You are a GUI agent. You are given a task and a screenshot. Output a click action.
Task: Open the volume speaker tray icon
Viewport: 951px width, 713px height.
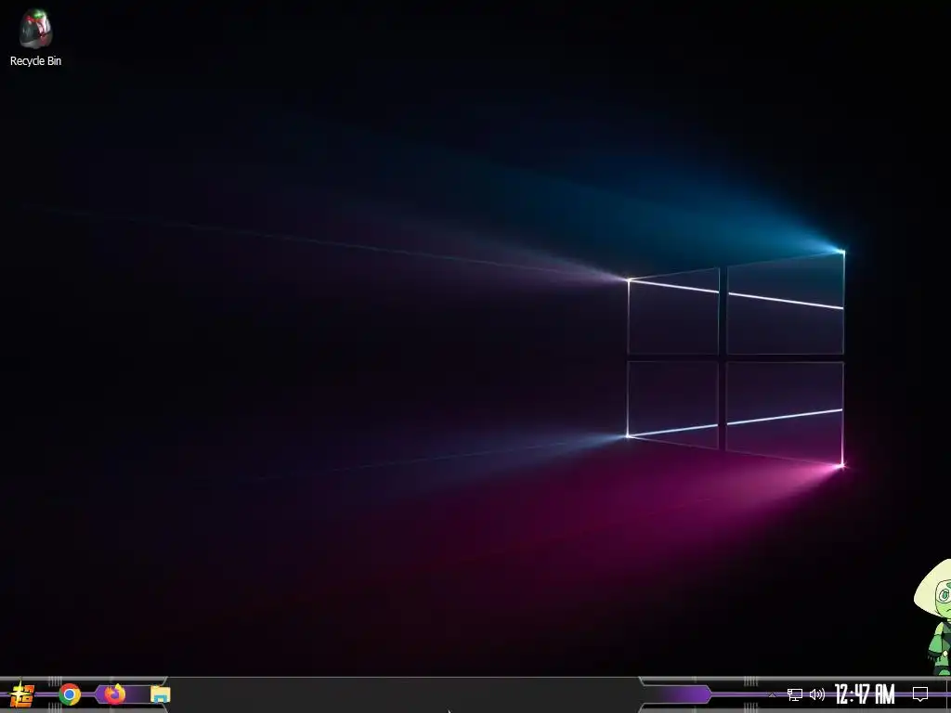pos(817,694)
